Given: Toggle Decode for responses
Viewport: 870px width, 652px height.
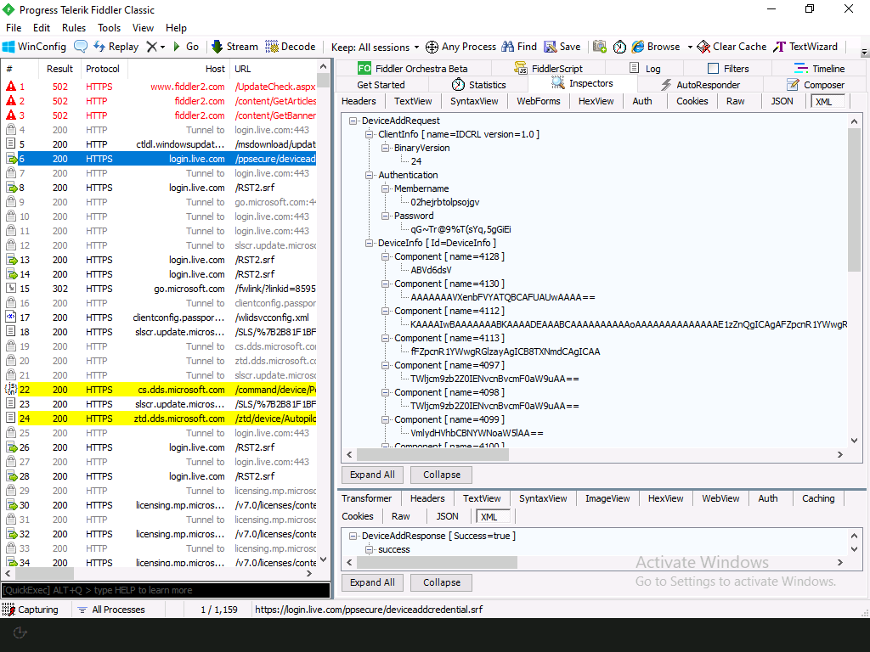Looking at the screenshot, I should coord(290,47).
